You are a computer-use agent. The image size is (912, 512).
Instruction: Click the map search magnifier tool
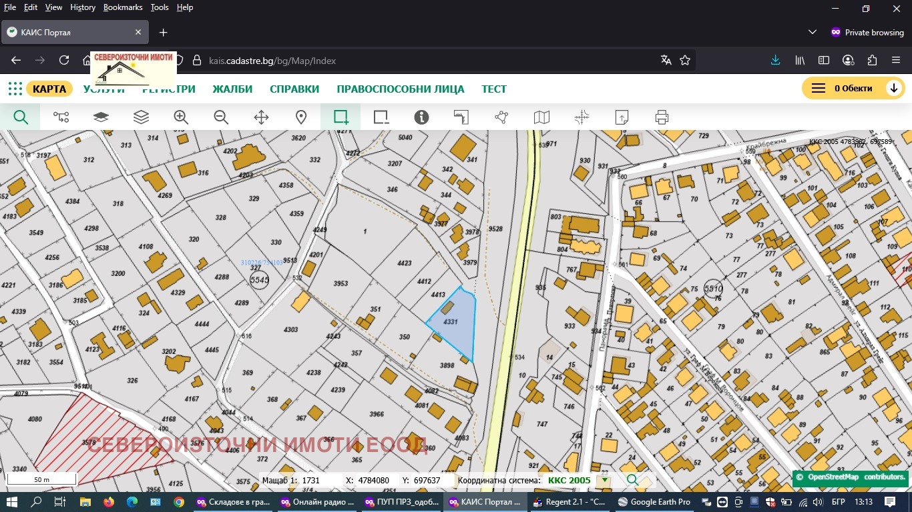click(x=21, y=117)
